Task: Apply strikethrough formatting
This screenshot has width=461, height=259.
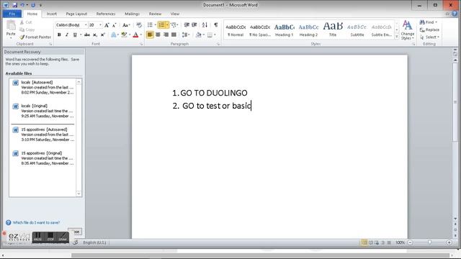Action: (x=86, y=35)
